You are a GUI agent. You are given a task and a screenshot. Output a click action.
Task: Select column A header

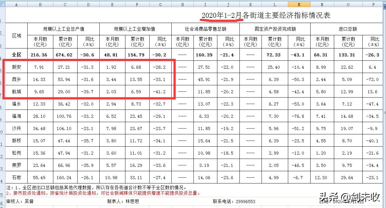point(17,4)
